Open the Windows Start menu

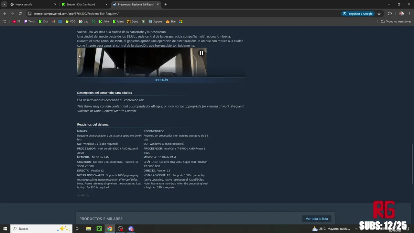(5, 229)
